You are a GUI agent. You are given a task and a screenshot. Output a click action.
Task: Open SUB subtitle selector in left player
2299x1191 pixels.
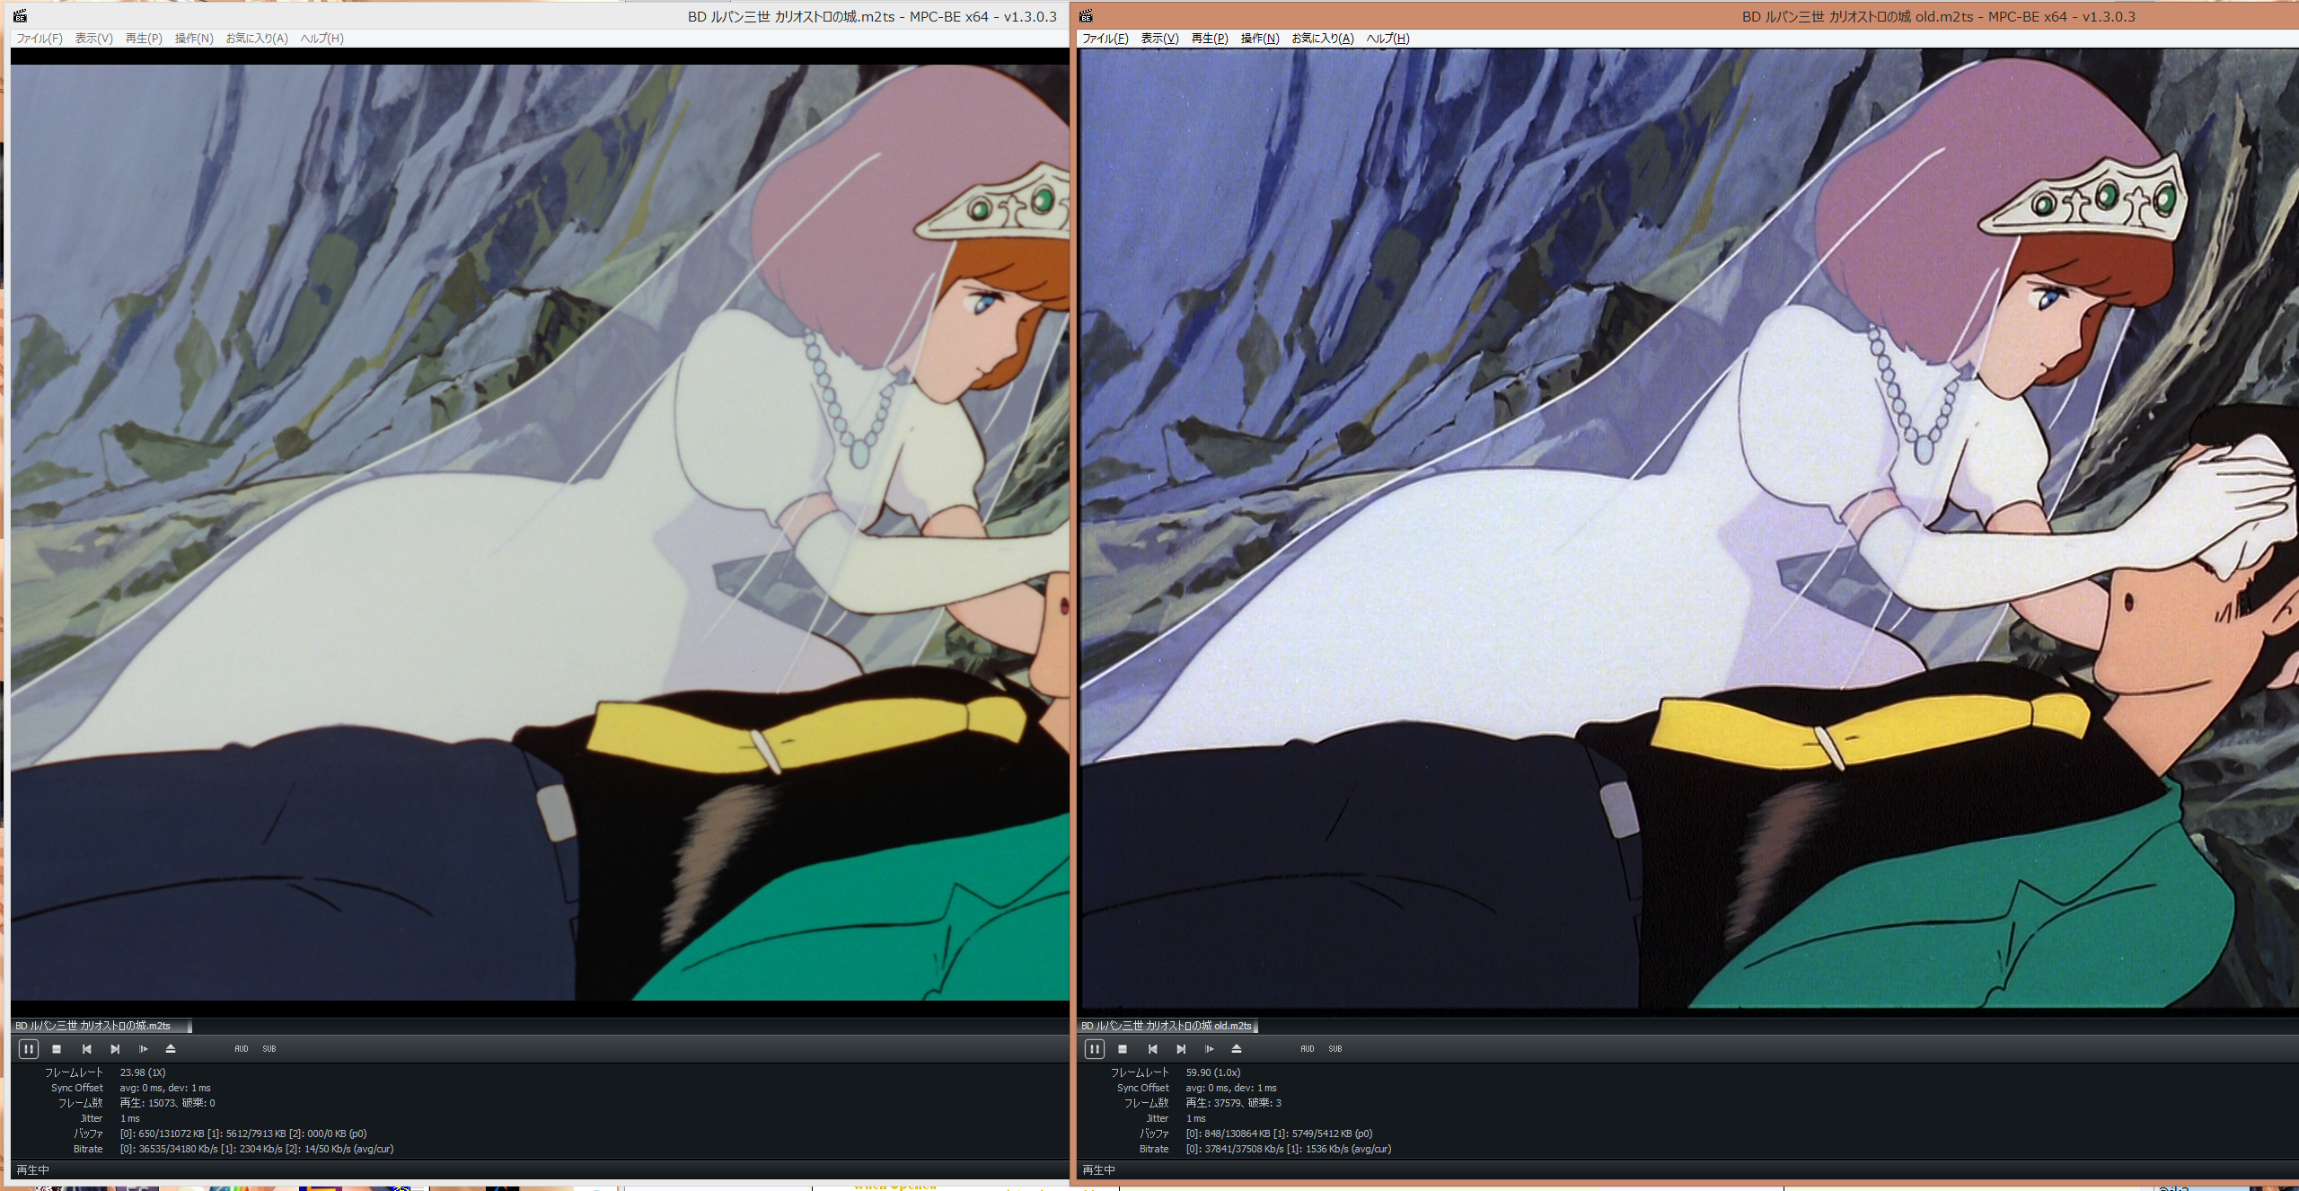pyautogui.click(x=269, y=1048)
